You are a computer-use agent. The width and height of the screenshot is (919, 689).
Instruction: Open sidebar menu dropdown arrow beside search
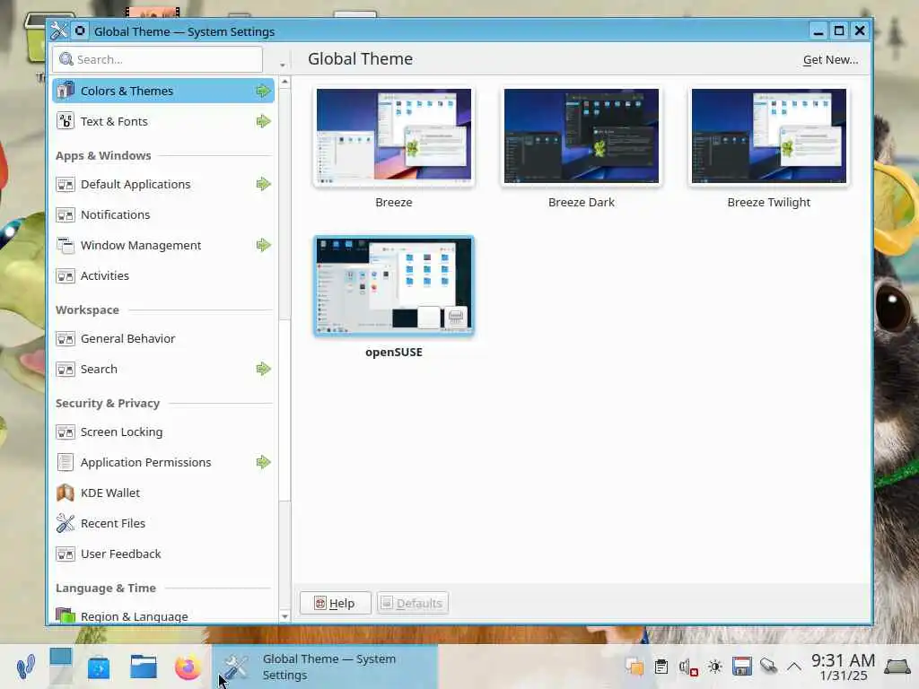coord(283,65)
